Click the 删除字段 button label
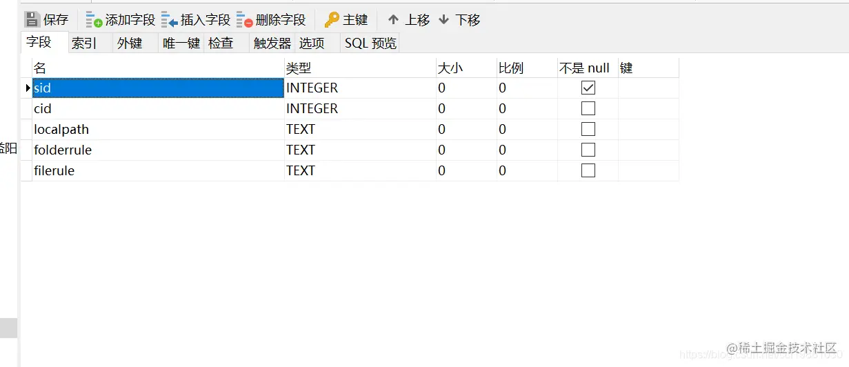The width and height of the screenshot is (849, 367). [281, 20]
